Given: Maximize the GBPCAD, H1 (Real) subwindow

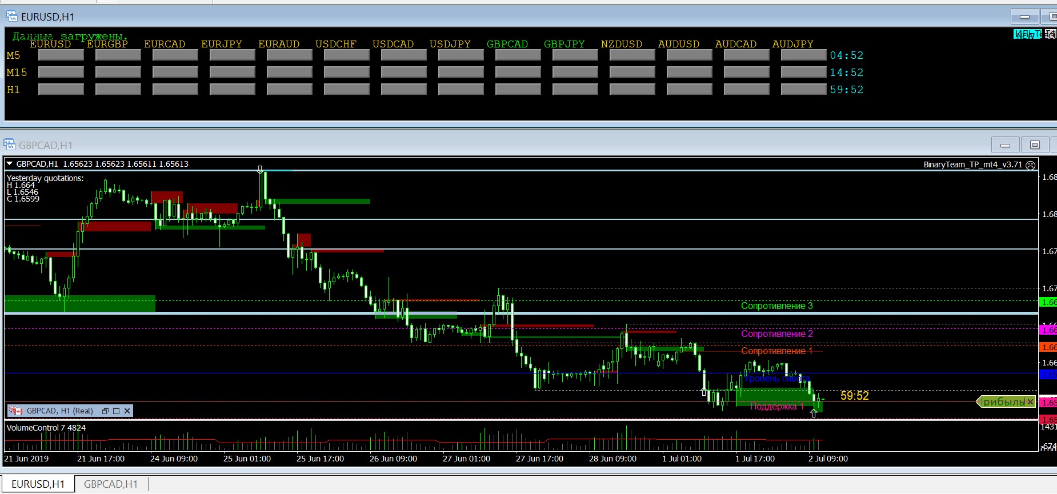Looking at the screenshot, I should [117, 411].
